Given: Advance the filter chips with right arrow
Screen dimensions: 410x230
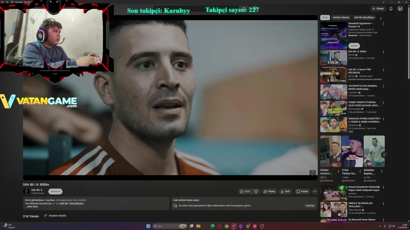Looking at the screenshot, I should tap(381, 18).
